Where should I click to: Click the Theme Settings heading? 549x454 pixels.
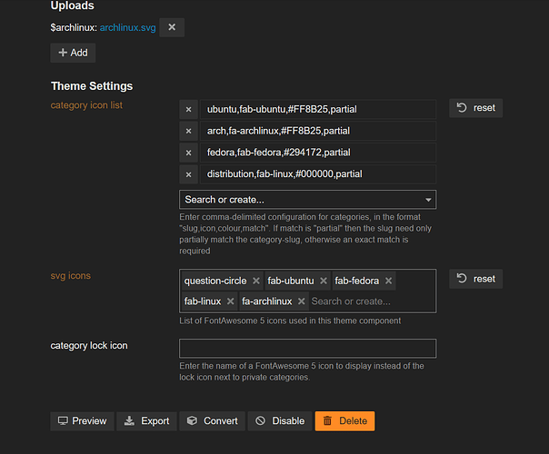[x=92, y=86]
